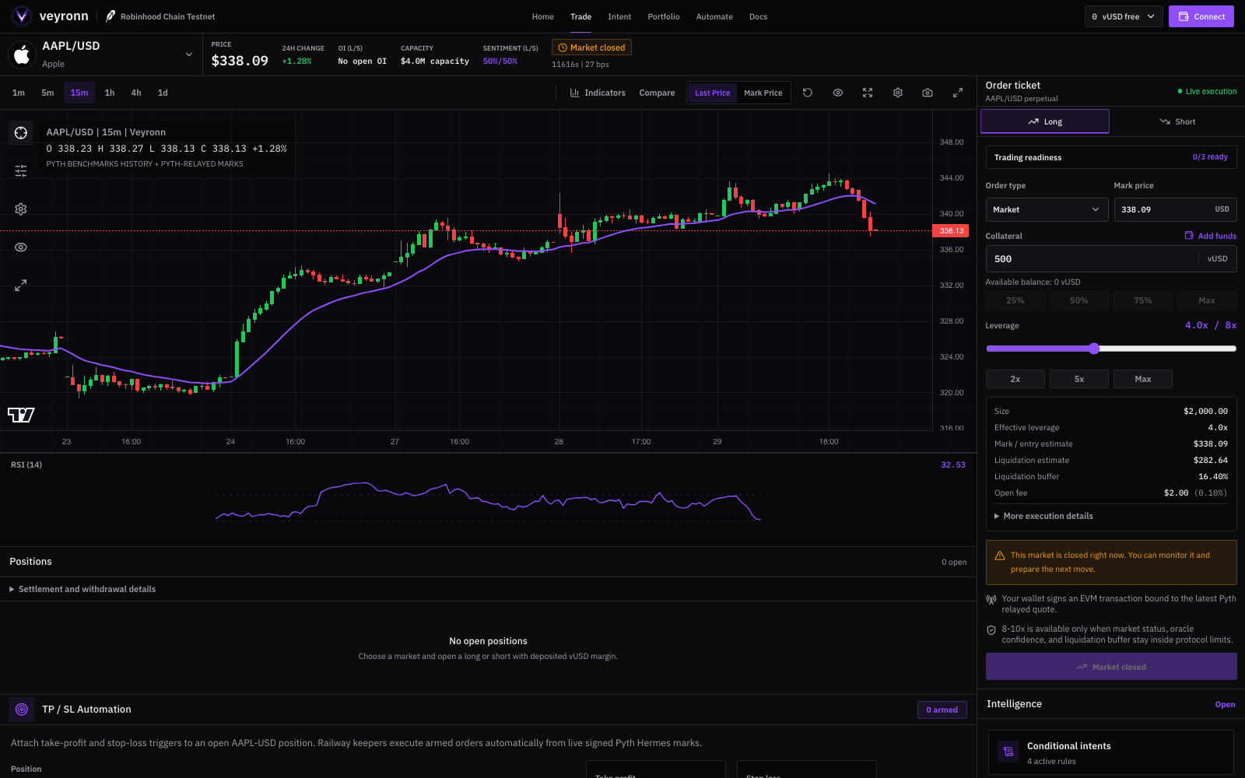Click the Market closed clock badge
The width and height of the screenshot is (1245, 778).
(591, 47)
